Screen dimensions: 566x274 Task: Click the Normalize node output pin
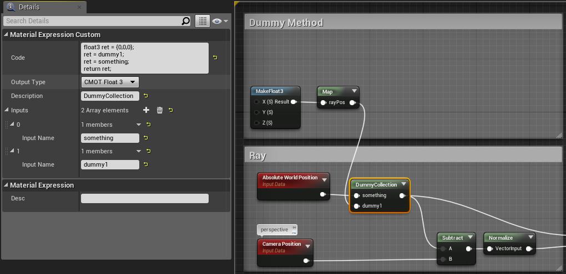529,249
